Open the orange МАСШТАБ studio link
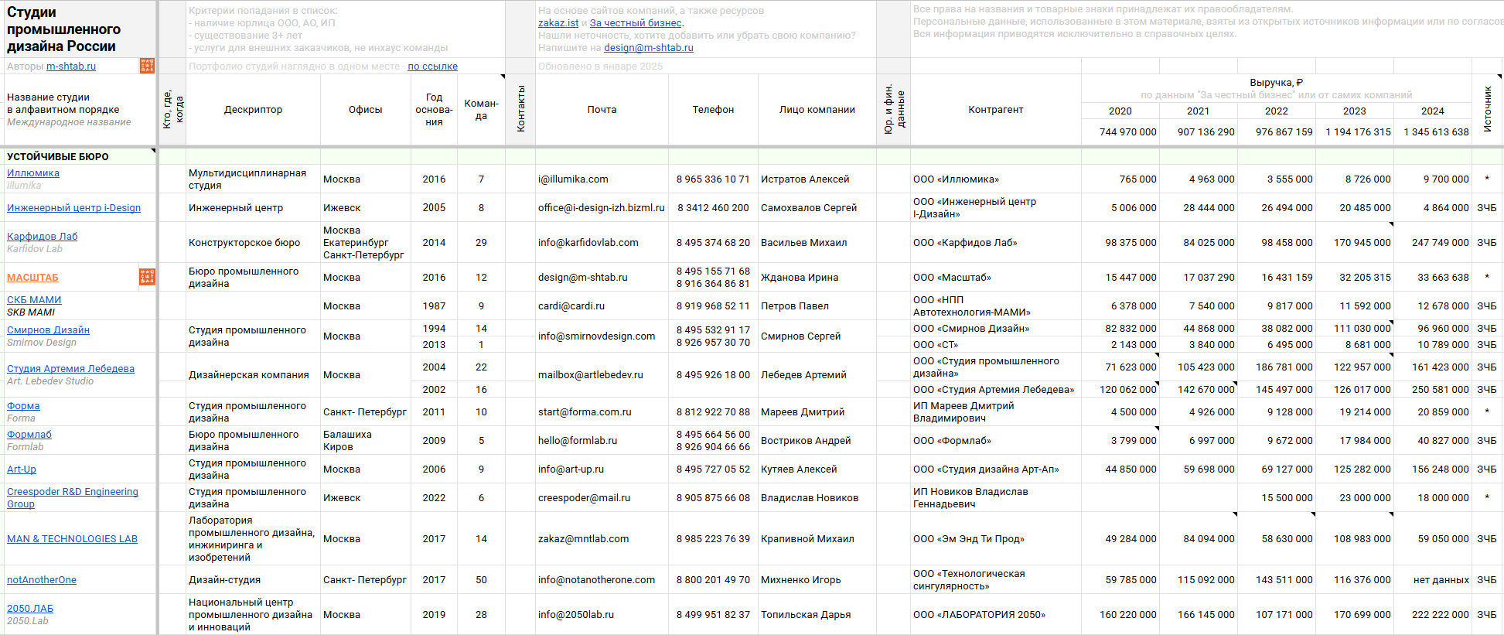This screenshot has height=635, width=1504. tap(32, 278)
